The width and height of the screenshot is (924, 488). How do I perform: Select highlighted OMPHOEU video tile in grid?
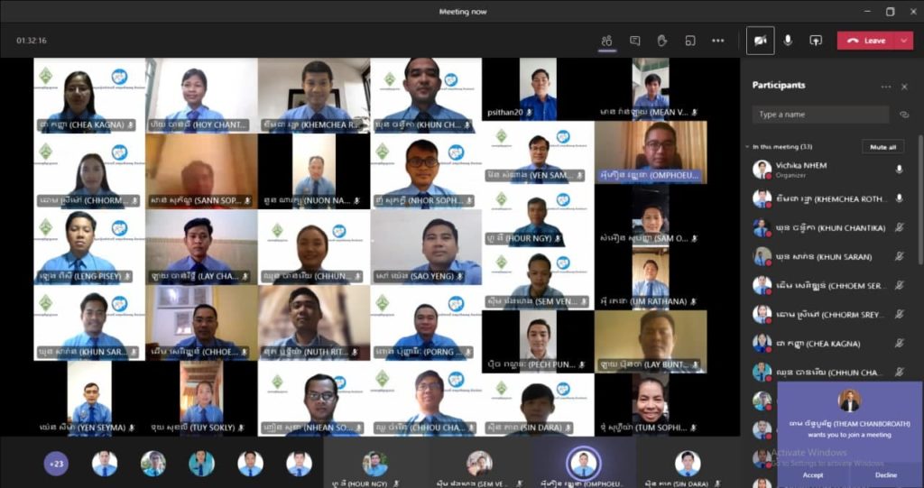pos(651,152)
